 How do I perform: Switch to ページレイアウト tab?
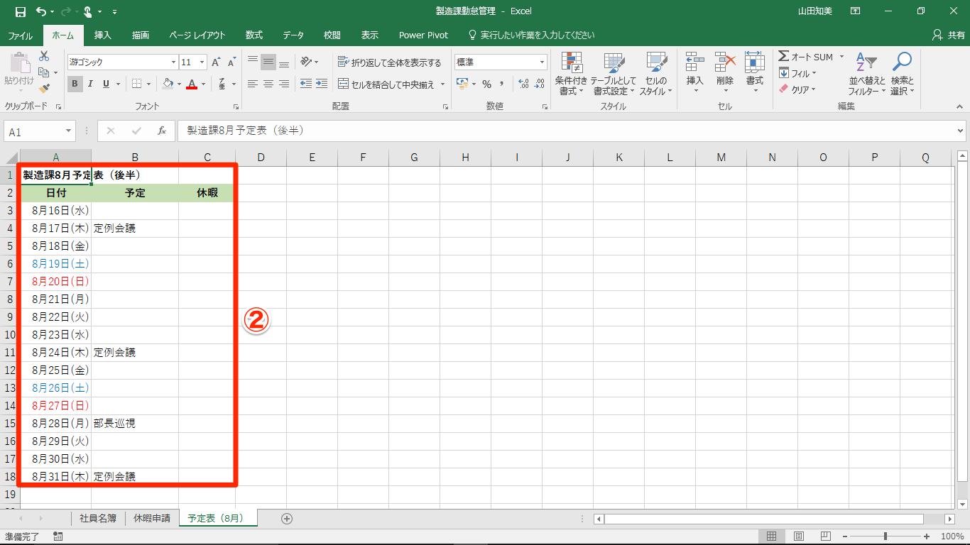tap(197, 35)
